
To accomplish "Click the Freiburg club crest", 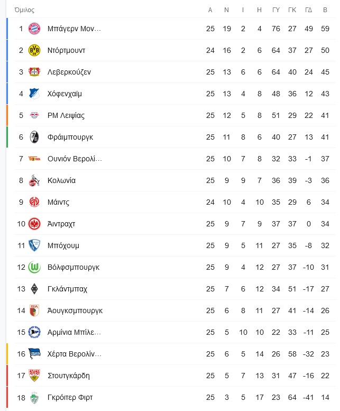I will 34,137.
